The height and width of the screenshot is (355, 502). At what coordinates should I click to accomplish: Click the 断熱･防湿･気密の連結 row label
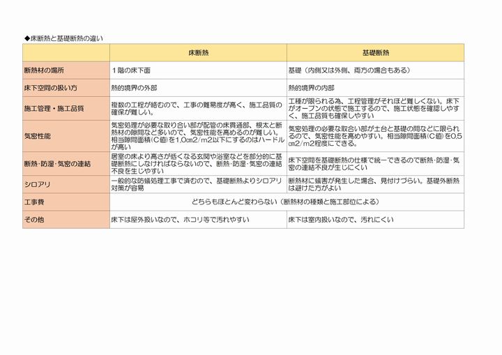click(59, 164)
